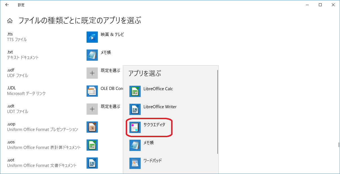Click 映画 & テレビ default app label
The height and width of the screenshot is (174, 340).
[x=112, y=35]
